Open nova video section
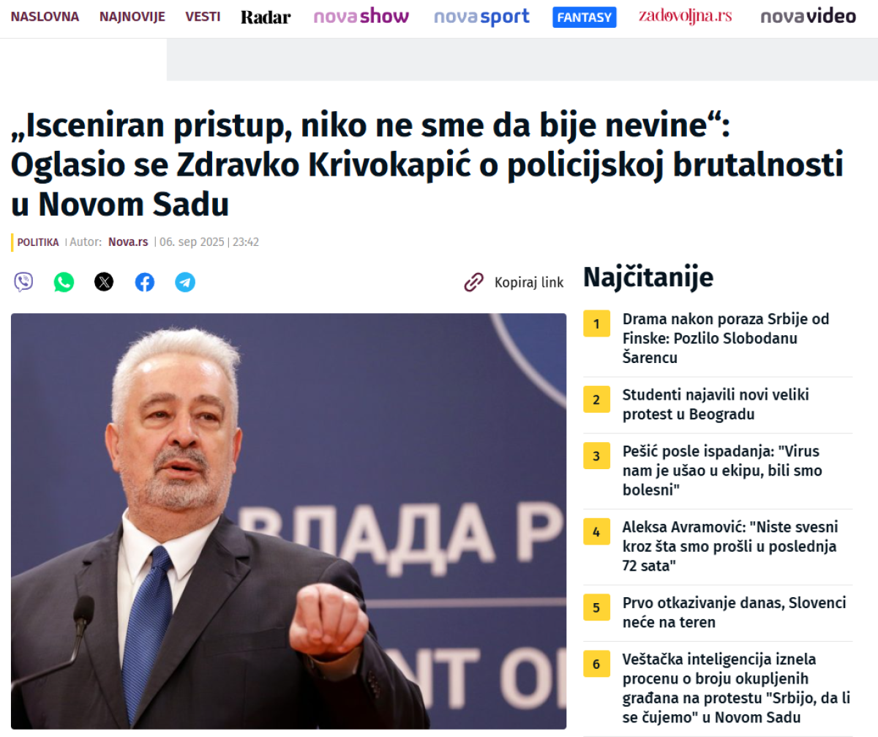878x737 pixels. point(808,17)
